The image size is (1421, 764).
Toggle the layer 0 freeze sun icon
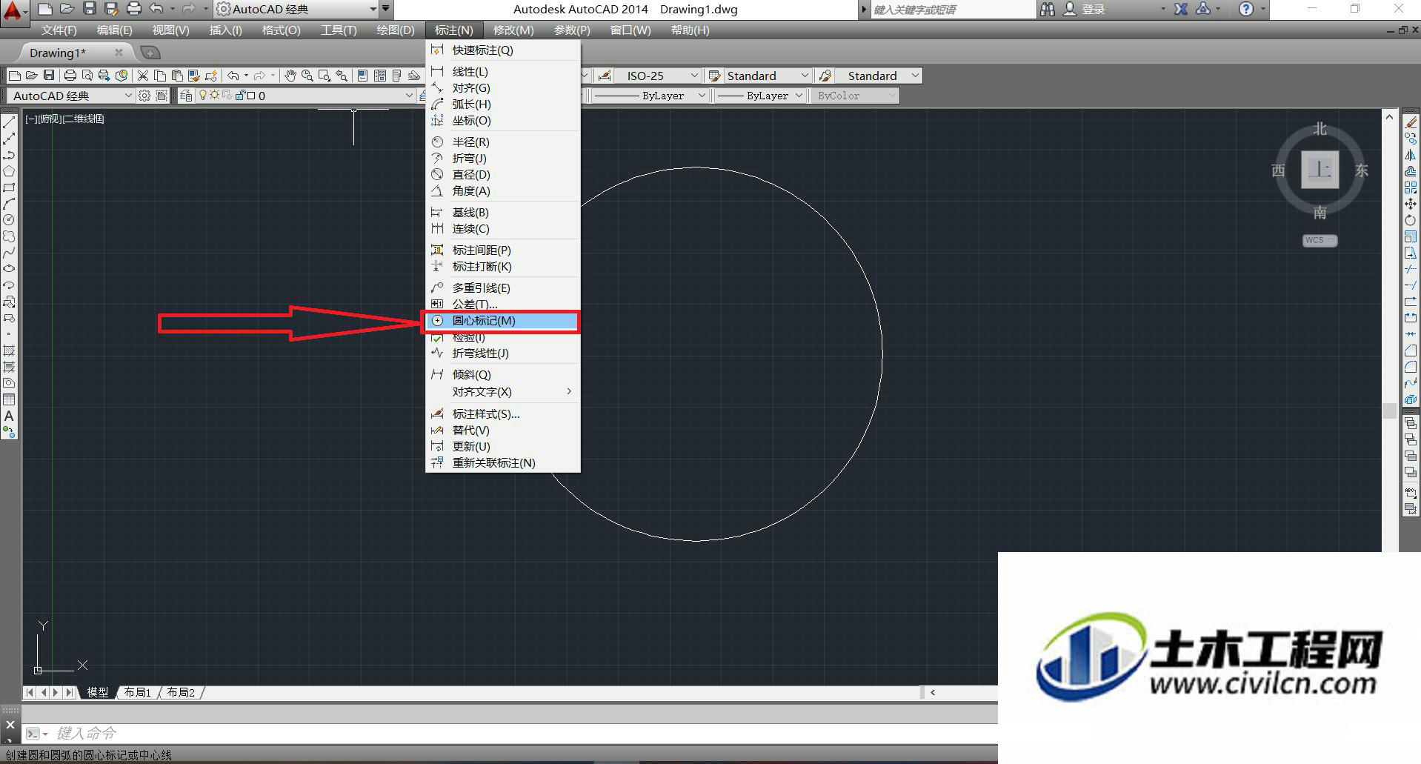click(214, 96)
